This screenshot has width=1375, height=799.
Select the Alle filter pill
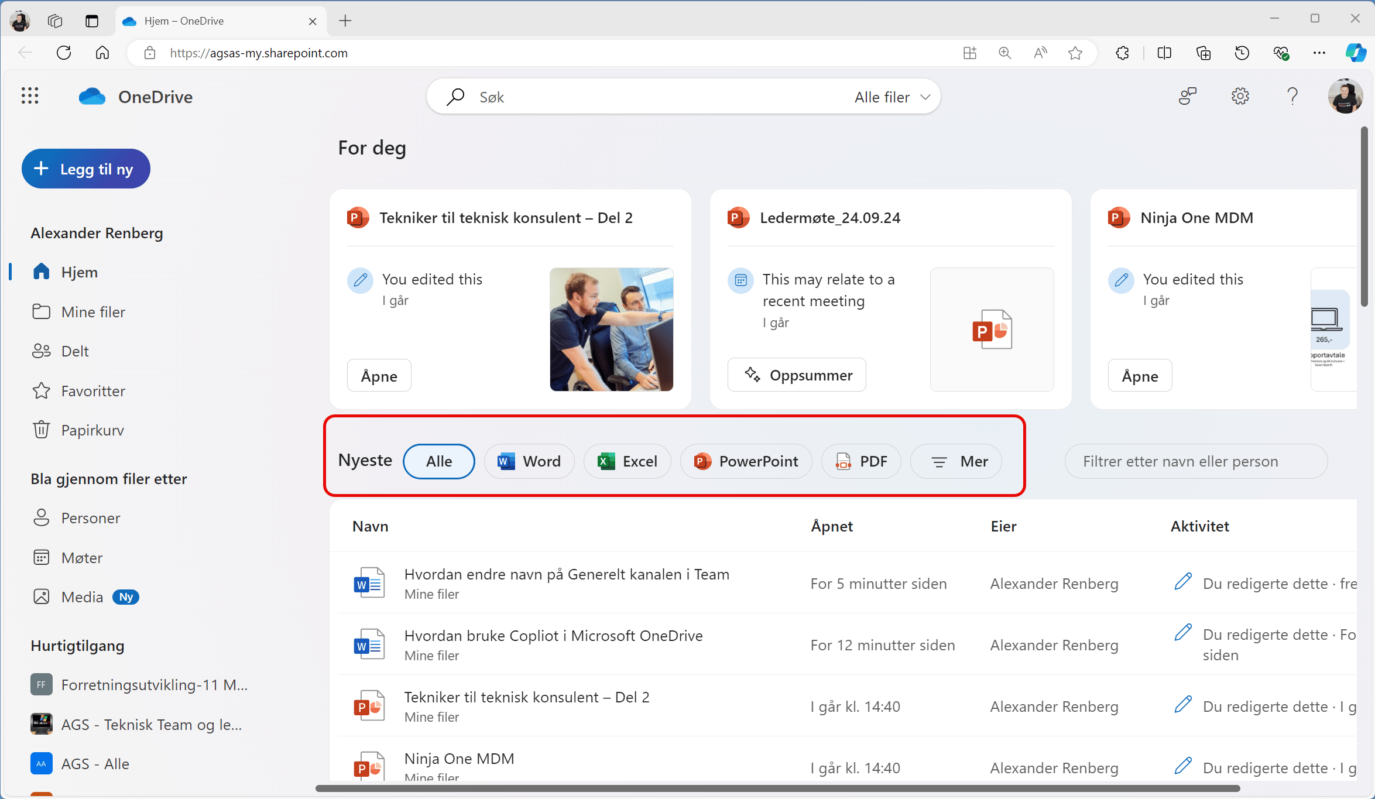click(x=439, y=461)
